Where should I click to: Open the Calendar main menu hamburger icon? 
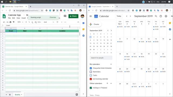[91, 16]
